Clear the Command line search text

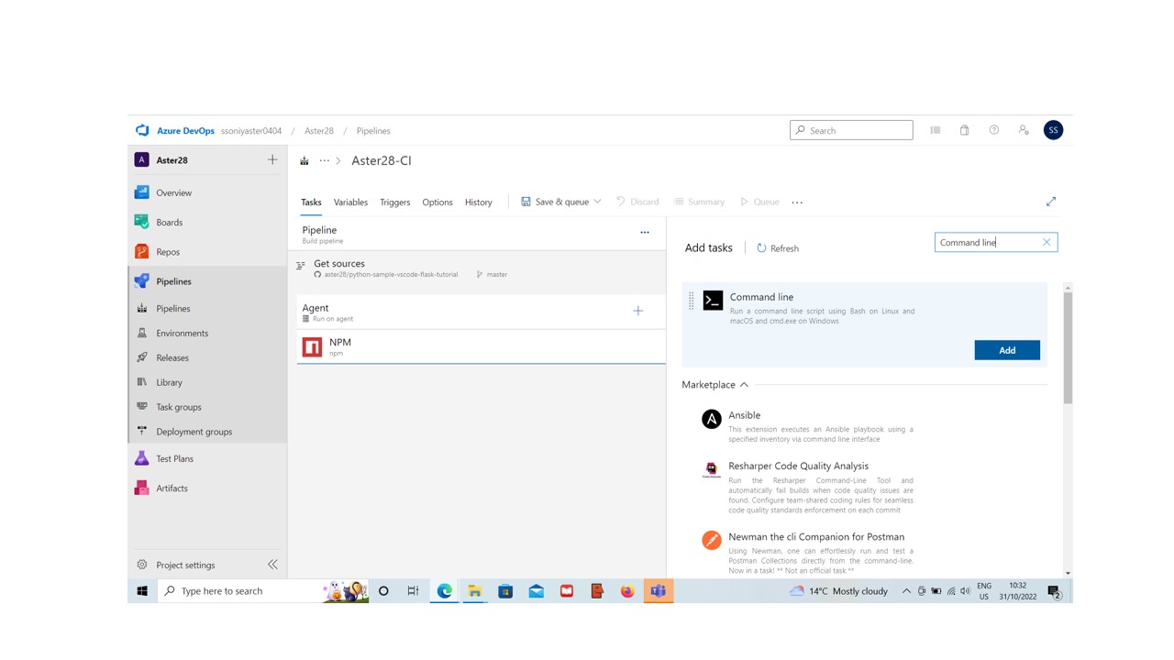(1047, 242)
